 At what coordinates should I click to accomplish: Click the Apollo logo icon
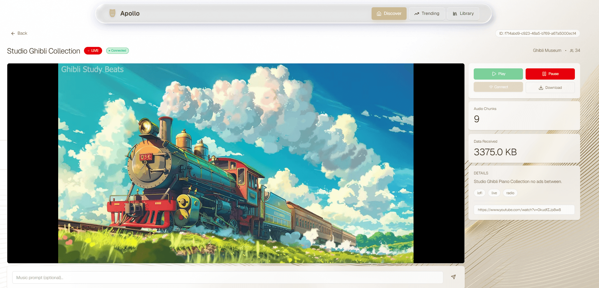[112, 13]
